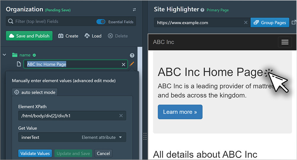Click the Load button
This screenshot has width=297, height=160.
click(x=93, y=36)
